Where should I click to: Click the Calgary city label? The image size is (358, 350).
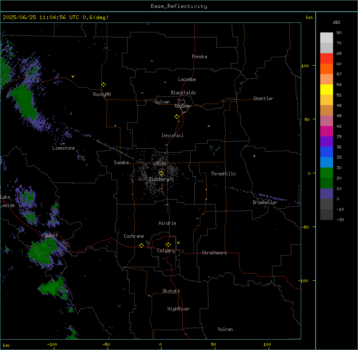click(166, 251)
